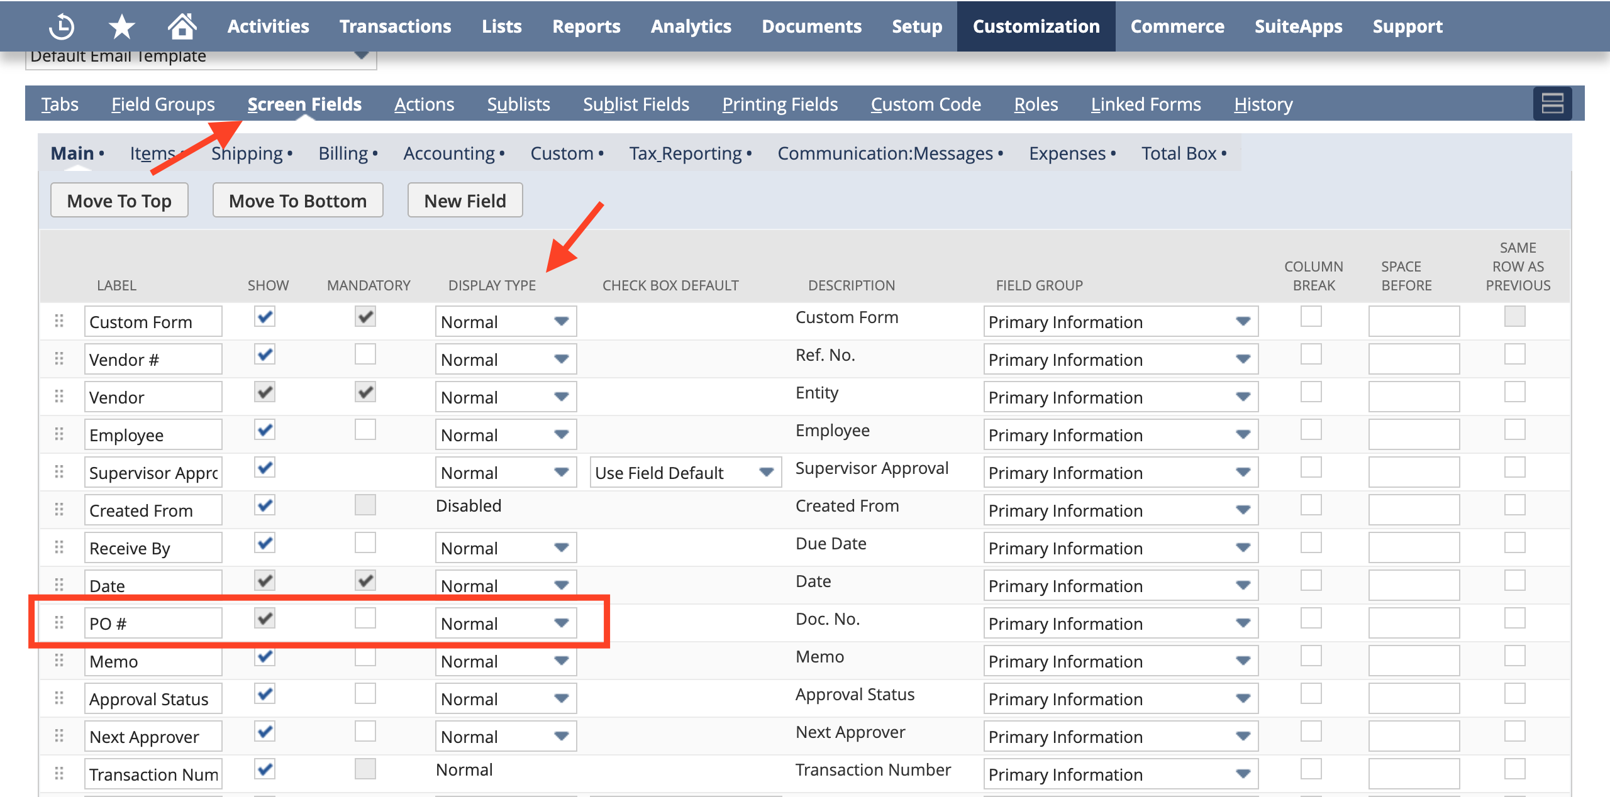
Task: Check Column Break for Custom Form row
Action: 1311,317
